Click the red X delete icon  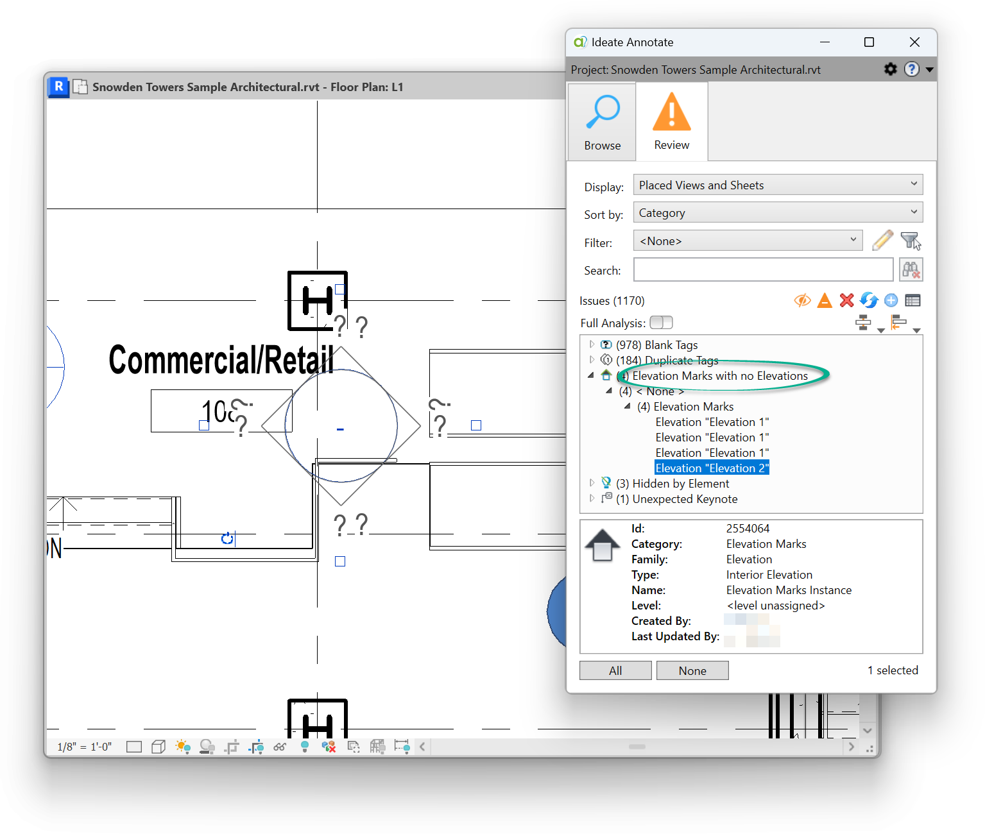[x=847, y=300]
